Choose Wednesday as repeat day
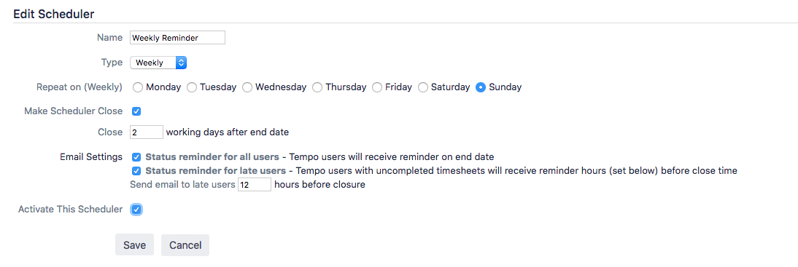The image size is (798, 267). pyautogui.click(x=247, y=87)
